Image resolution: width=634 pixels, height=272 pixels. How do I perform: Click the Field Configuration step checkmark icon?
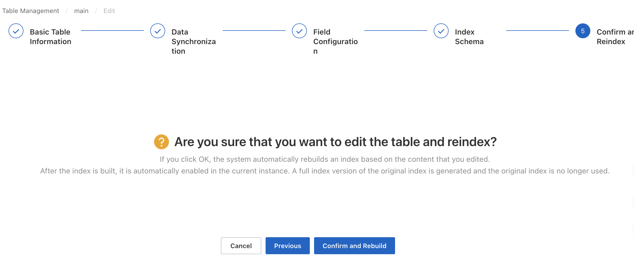click(x=299, y=31)
